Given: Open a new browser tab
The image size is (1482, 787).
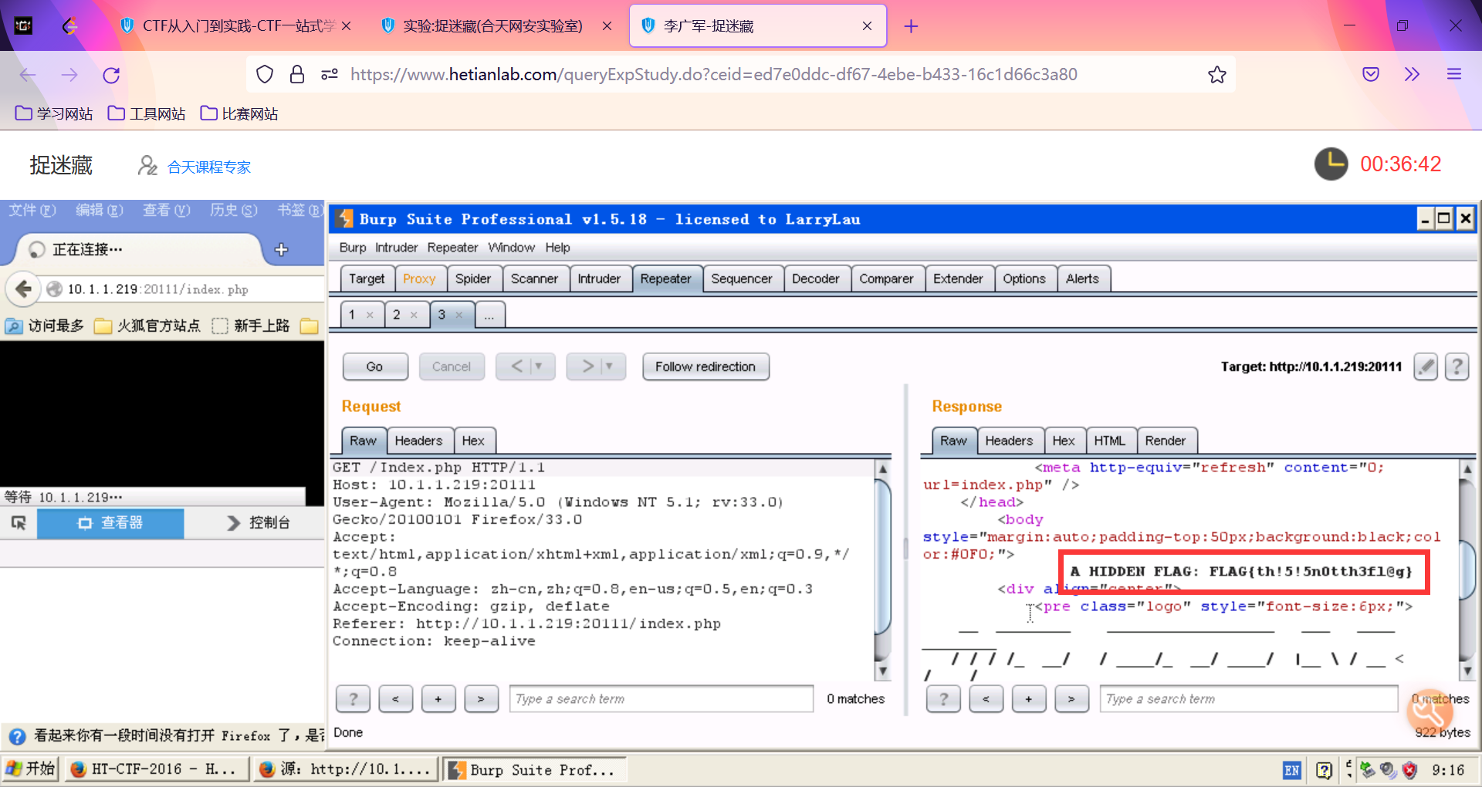Looking at the screenshot, I should tap(911, 26).
